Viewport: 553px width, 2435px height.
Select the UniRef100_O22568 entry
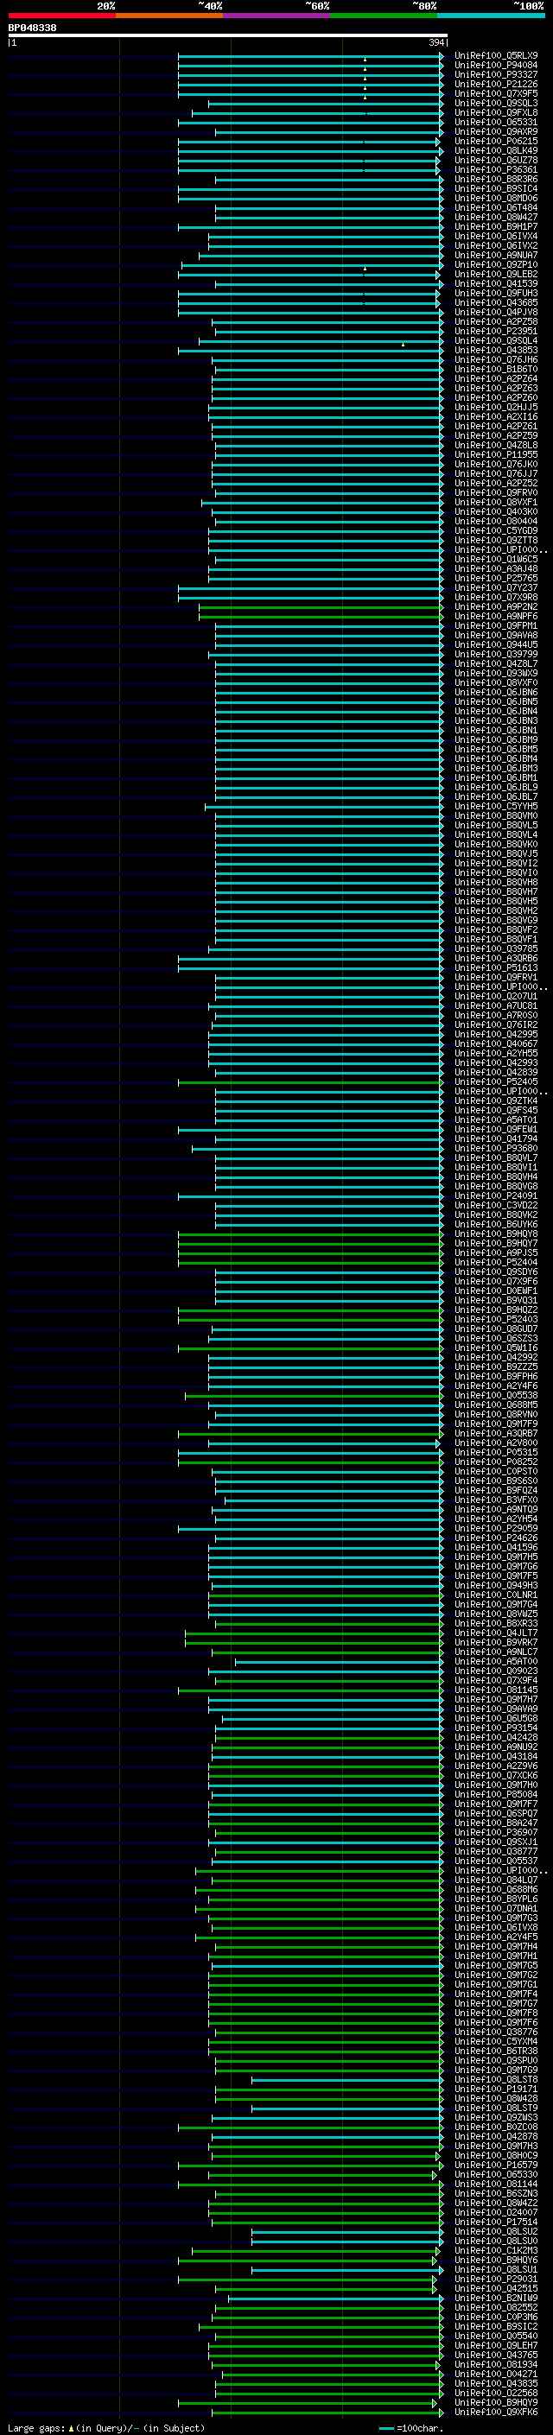(x=496, y=2394)
